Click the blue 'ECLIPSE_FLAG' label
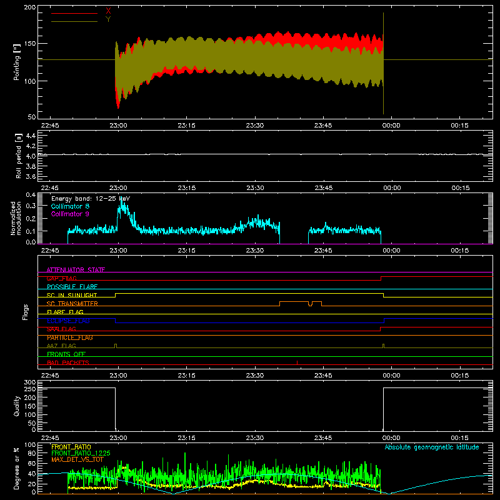This screenshot has height=500, width=500. (x=68, y=321)
